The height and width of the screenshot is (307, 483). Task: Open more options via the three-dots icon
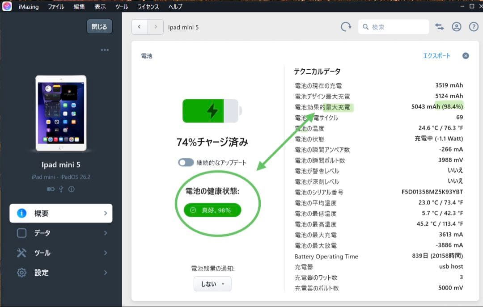pos(104,50)
